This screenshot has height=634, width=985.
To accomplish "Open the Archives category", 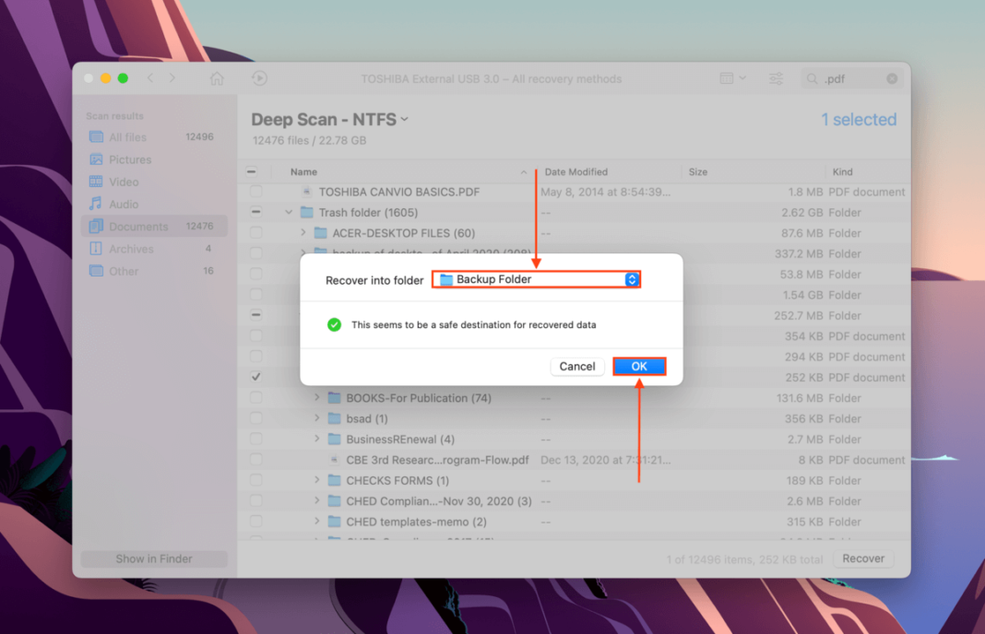I will [x=129, y=248].
